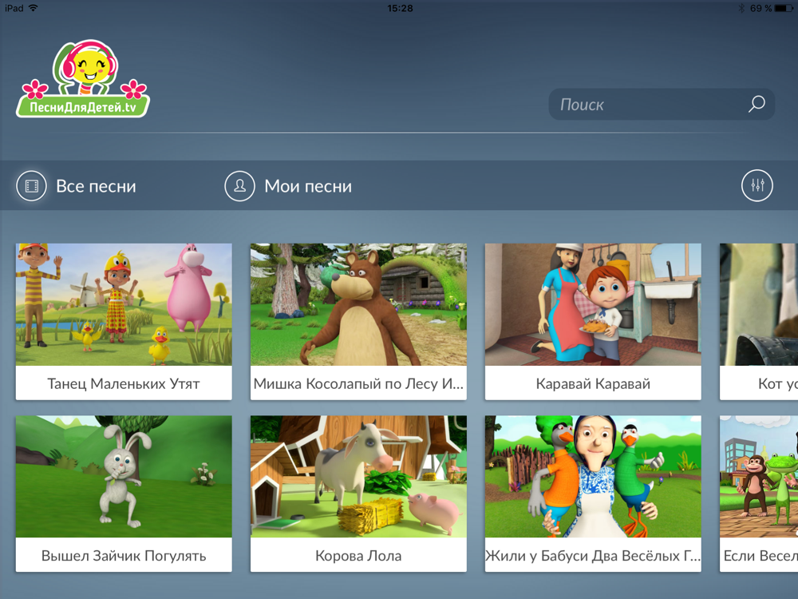Tap the 15:28 clock in status bar
The image size is (798, 599).
pos(400,8)
